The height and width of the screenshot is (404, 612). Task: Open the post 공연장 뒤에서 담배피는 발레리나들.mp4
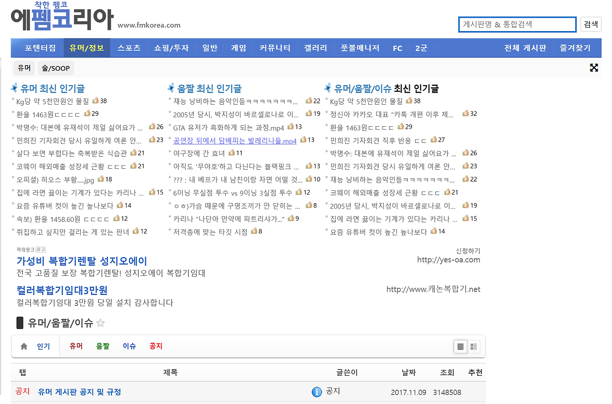point(235,141)
